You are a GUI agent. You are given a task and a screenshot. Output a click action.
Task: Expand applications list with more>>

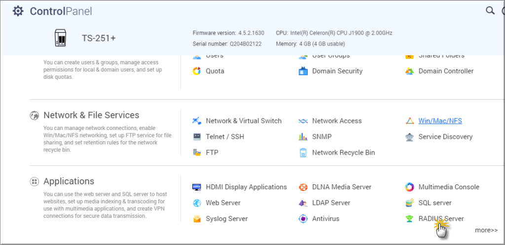[x=486, y=230]
